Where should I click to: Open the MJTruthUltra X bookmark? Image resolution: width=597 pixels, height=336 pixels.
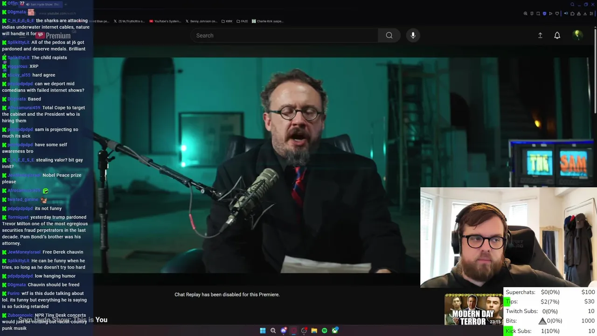tap(129, 21)
